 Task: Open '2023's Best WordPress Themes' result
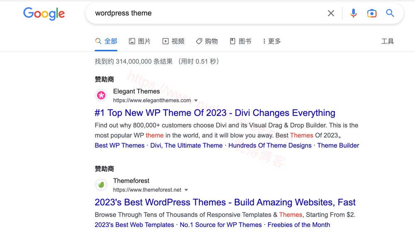click(x=225, y=202)
